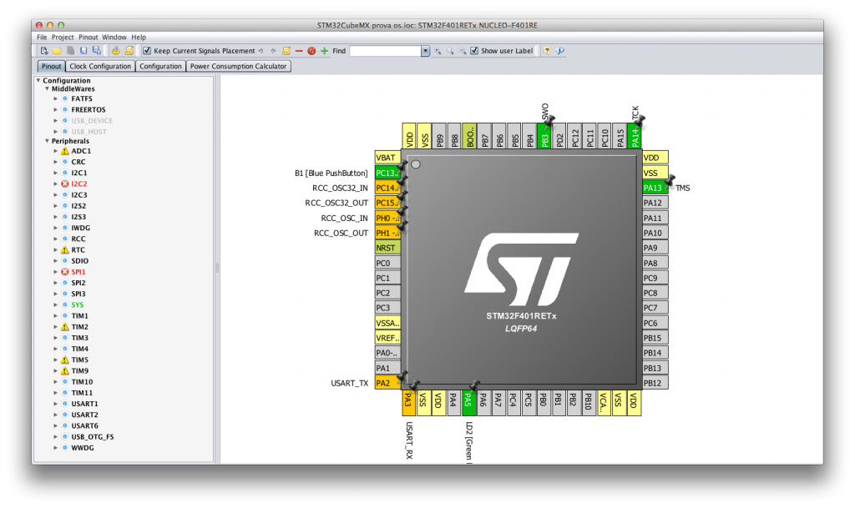Select SDIO in the peripherals tree

pos(79,261)
